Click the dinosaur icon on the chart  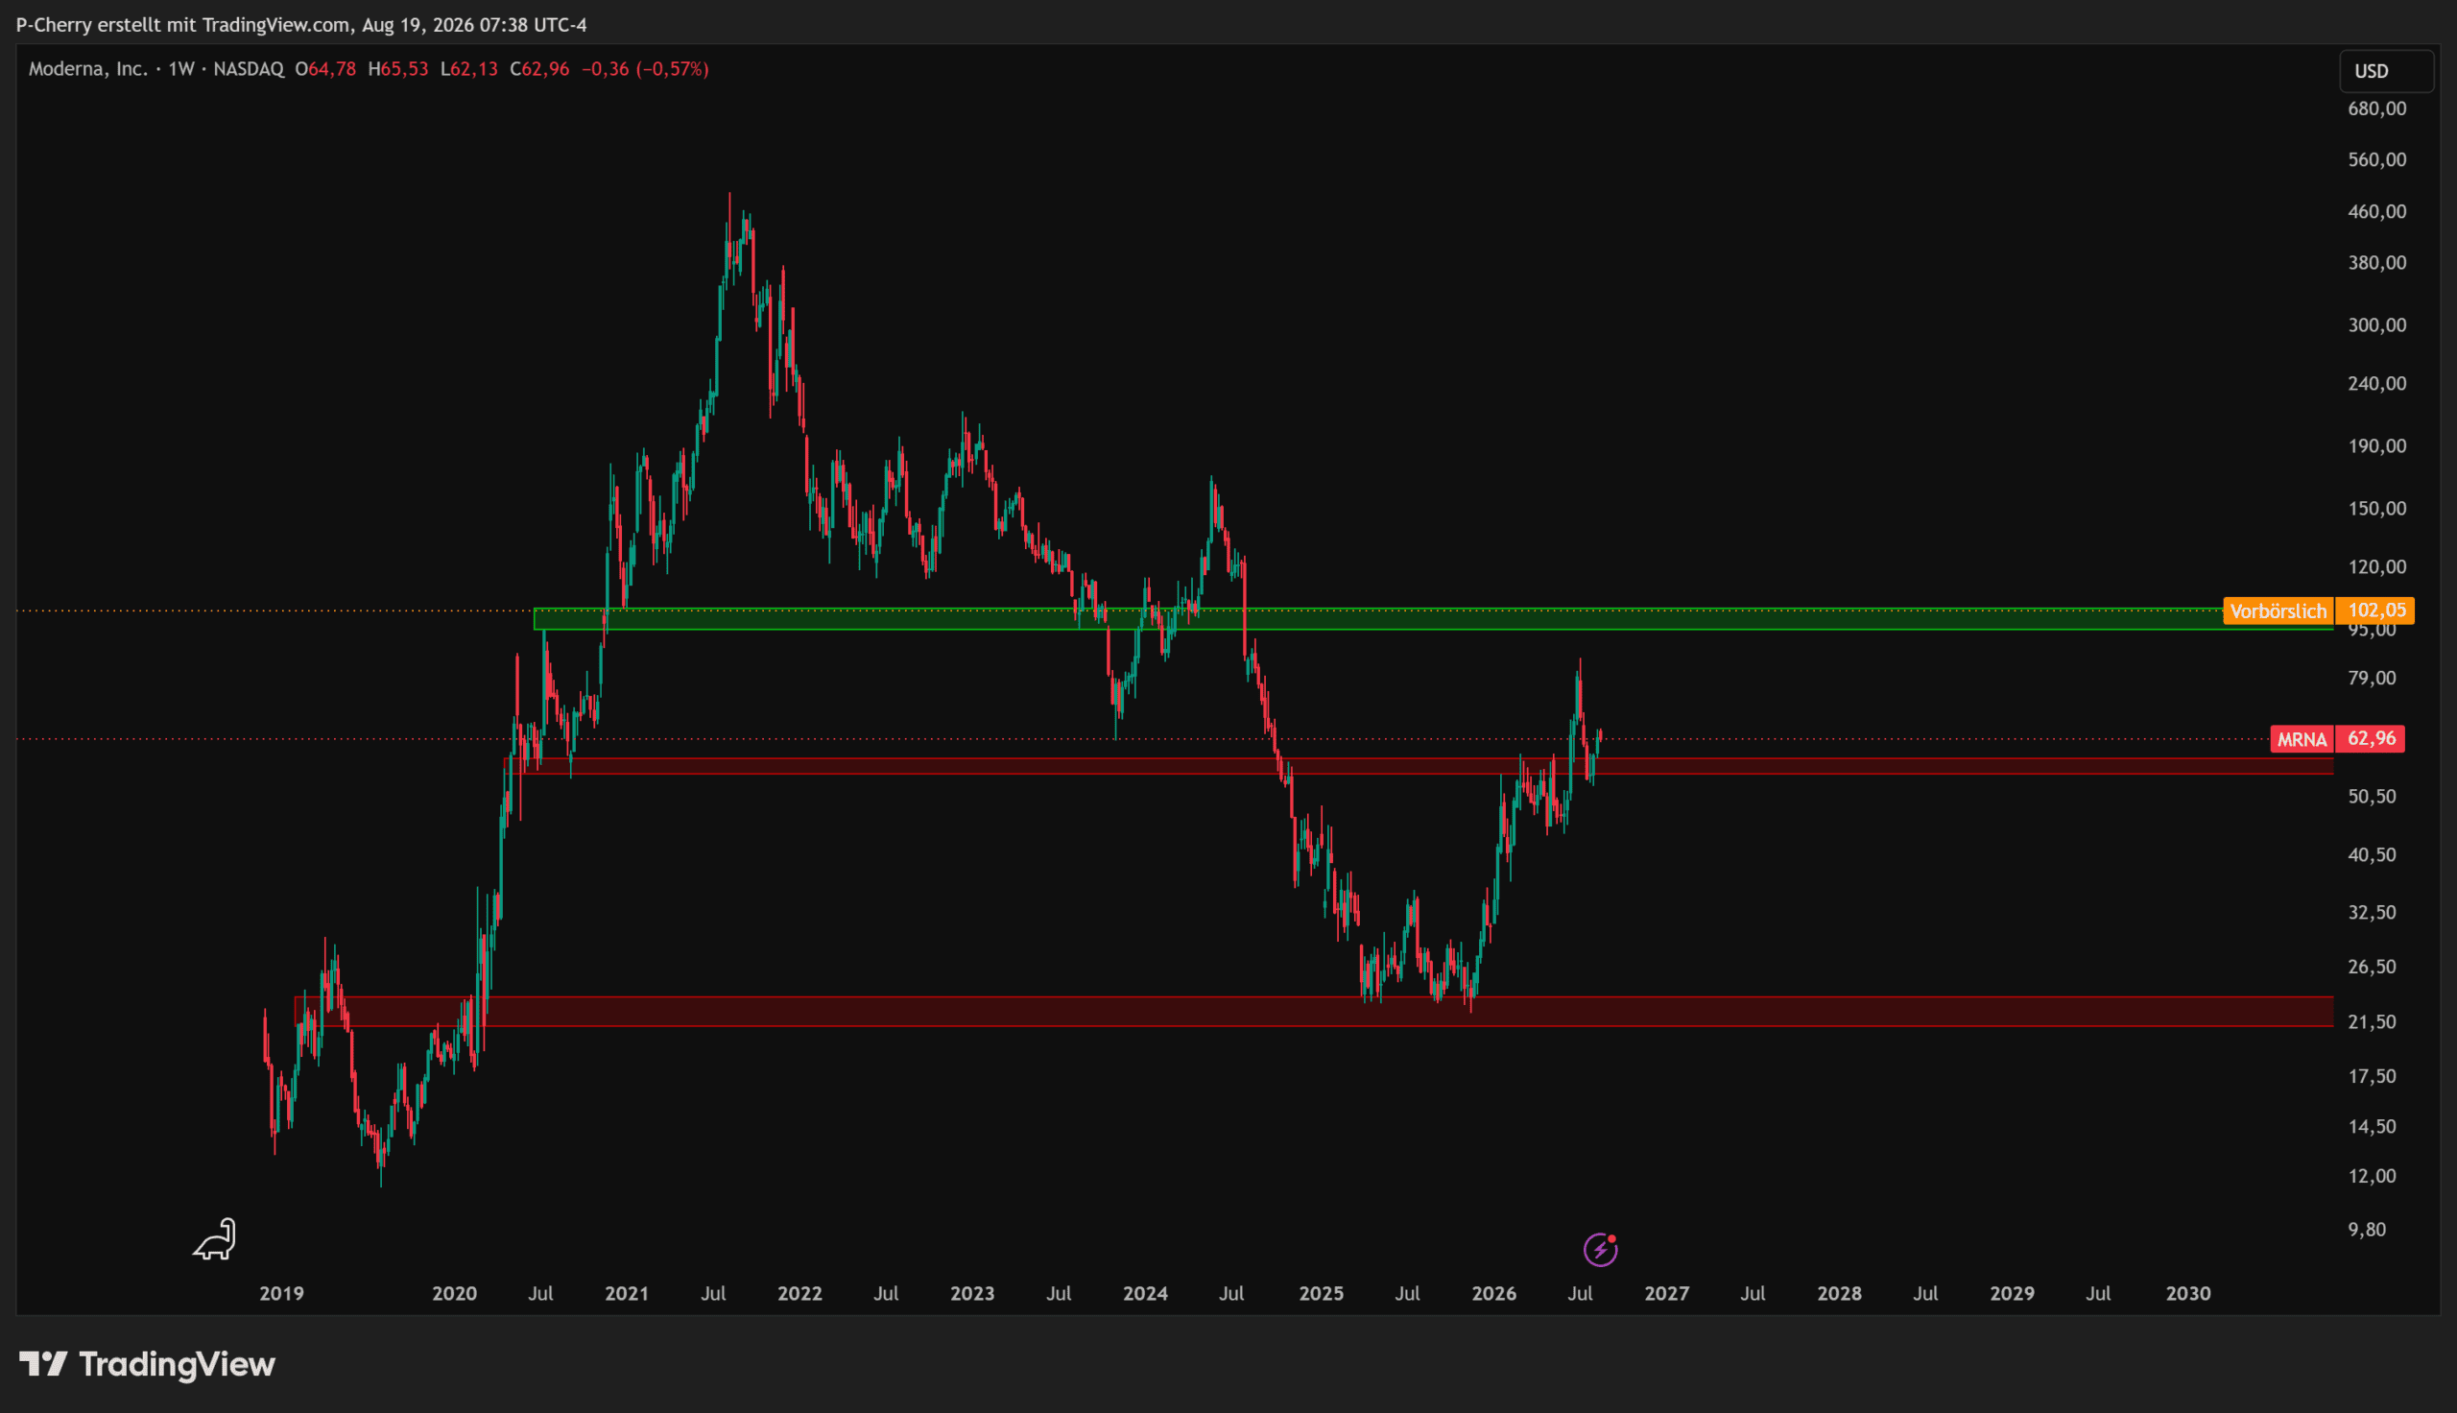pyautogui.click(x=215, y=1239)
